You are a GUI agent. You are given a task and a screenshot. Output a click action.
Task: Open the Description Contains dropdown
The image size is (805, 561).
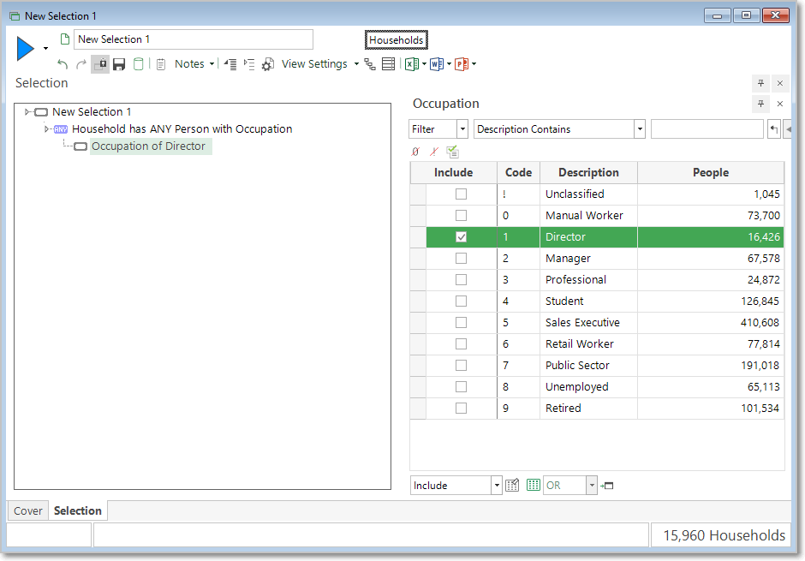tap(640, 129)
